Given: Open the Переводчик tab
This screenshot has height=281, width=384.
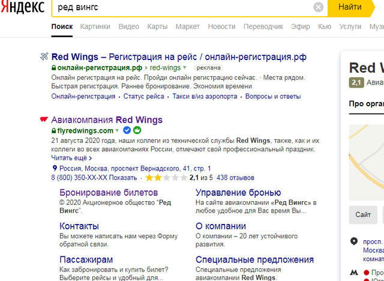Looking at the screenshot, I should click(x=263, y=26).
